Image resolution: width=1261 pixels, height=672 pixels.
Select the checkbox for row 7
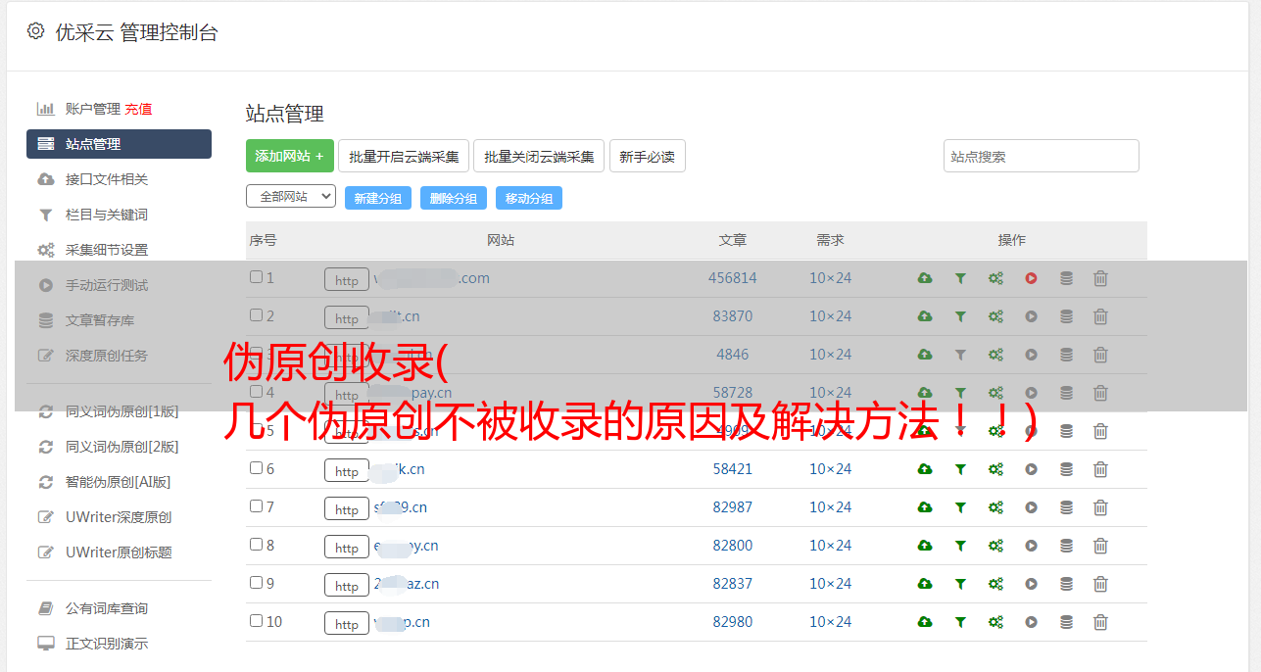coord(256,506)
